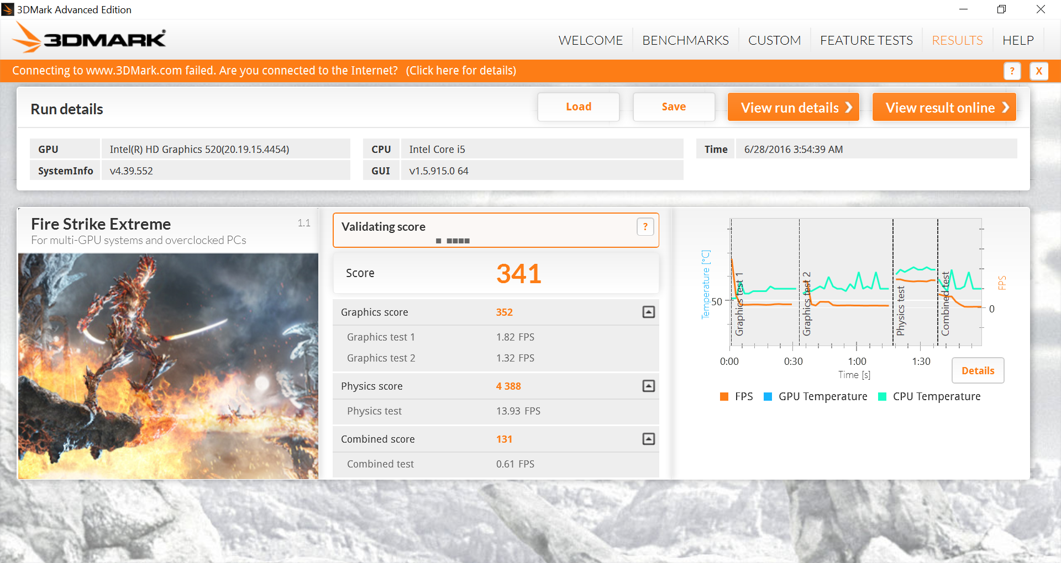
Task: Click the 3DMark app icon in title bar
Action: point(8,9)
